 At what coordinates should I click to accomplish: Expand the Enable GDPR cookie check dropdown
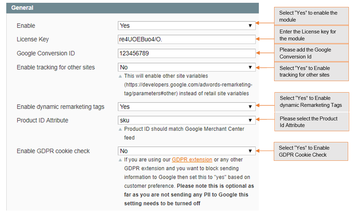pyautogui.click(x=187, y=151)
